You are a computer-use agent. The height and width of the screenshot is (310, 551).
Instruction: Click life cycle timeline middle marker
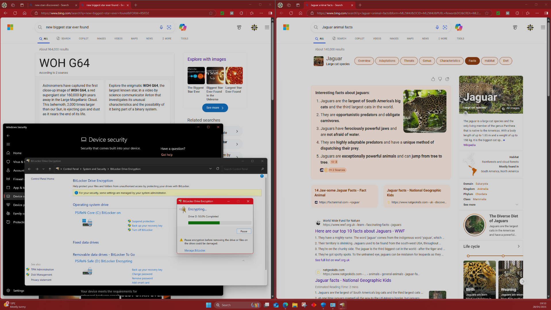click(x=503, y=256)
